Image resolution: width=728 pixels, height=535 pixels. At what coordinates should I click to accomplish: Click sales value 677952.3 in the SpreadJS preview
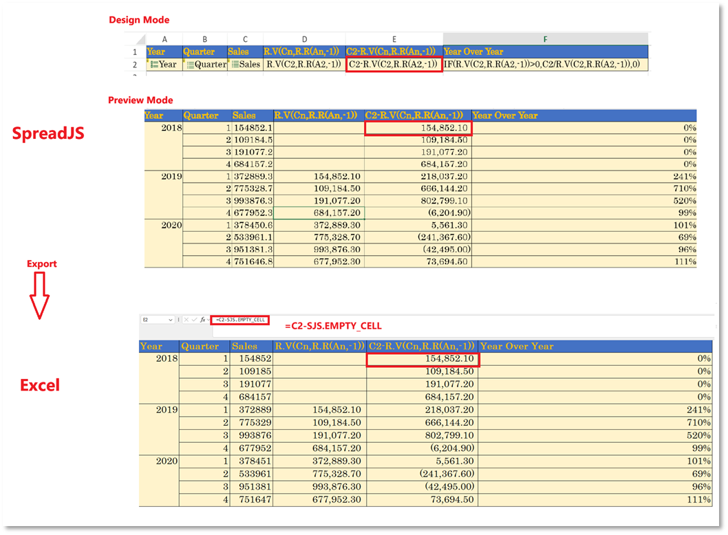(x=253, y=213)
